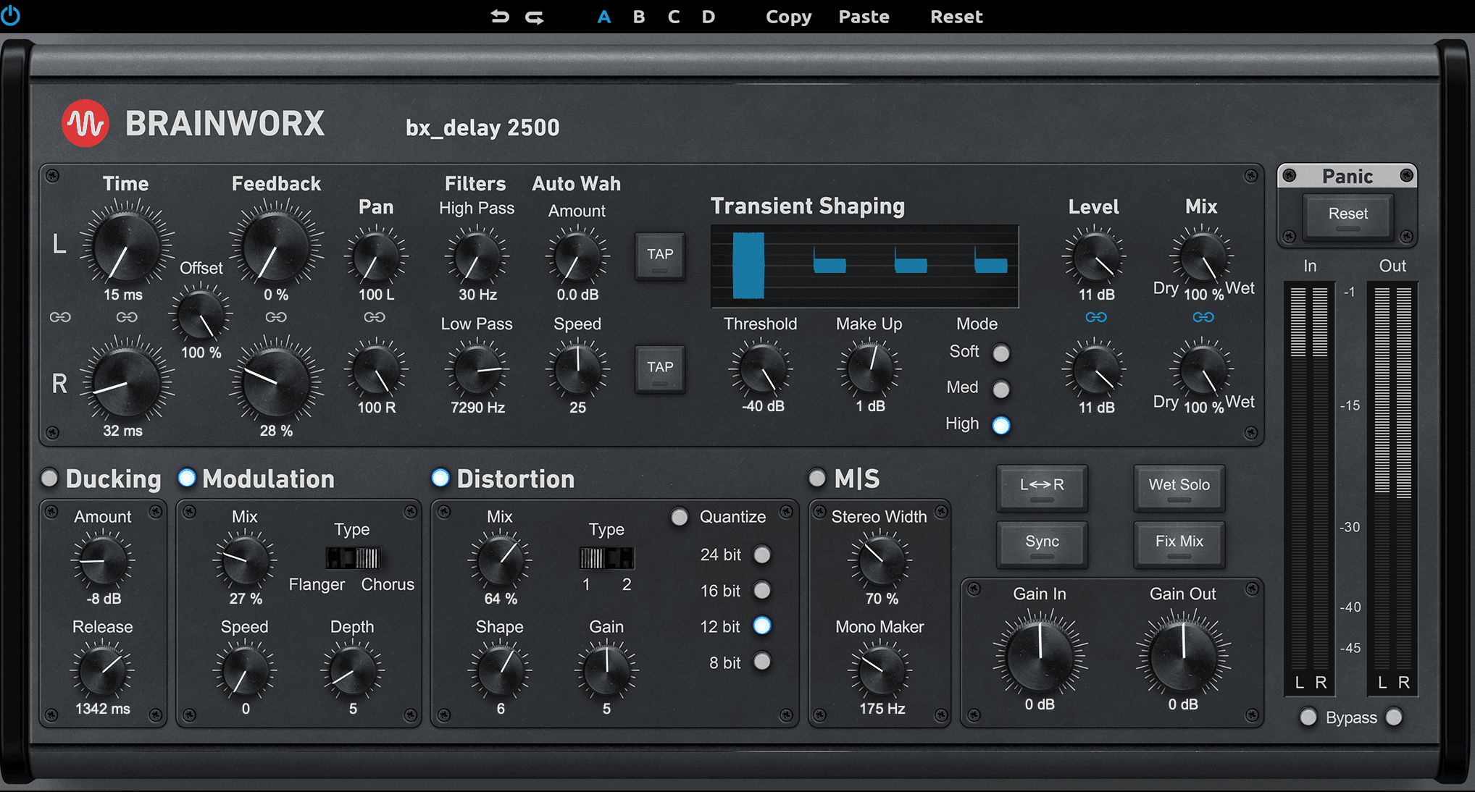Image resolution: width=1475 pixels, height=792 pixels.
Task: Click the left Bypass indicator
Action: 1308,717
